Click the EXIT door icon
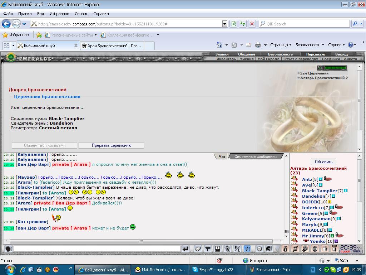 (x=334, y=249)
